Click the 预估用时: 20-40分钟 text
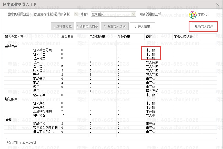 22,143
